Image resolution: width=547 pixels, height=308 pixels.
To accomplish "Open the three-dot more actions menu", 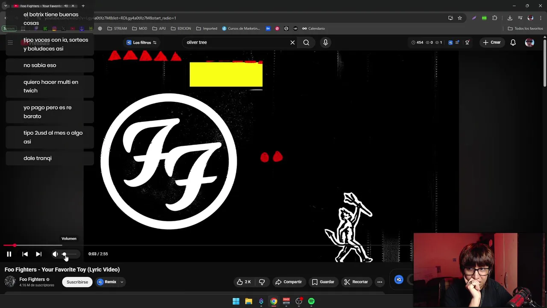I will (379, 282).
